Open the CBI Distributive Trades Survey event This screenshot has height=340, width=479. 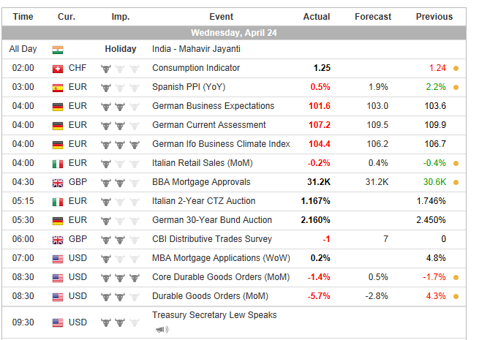pos(211,240)
